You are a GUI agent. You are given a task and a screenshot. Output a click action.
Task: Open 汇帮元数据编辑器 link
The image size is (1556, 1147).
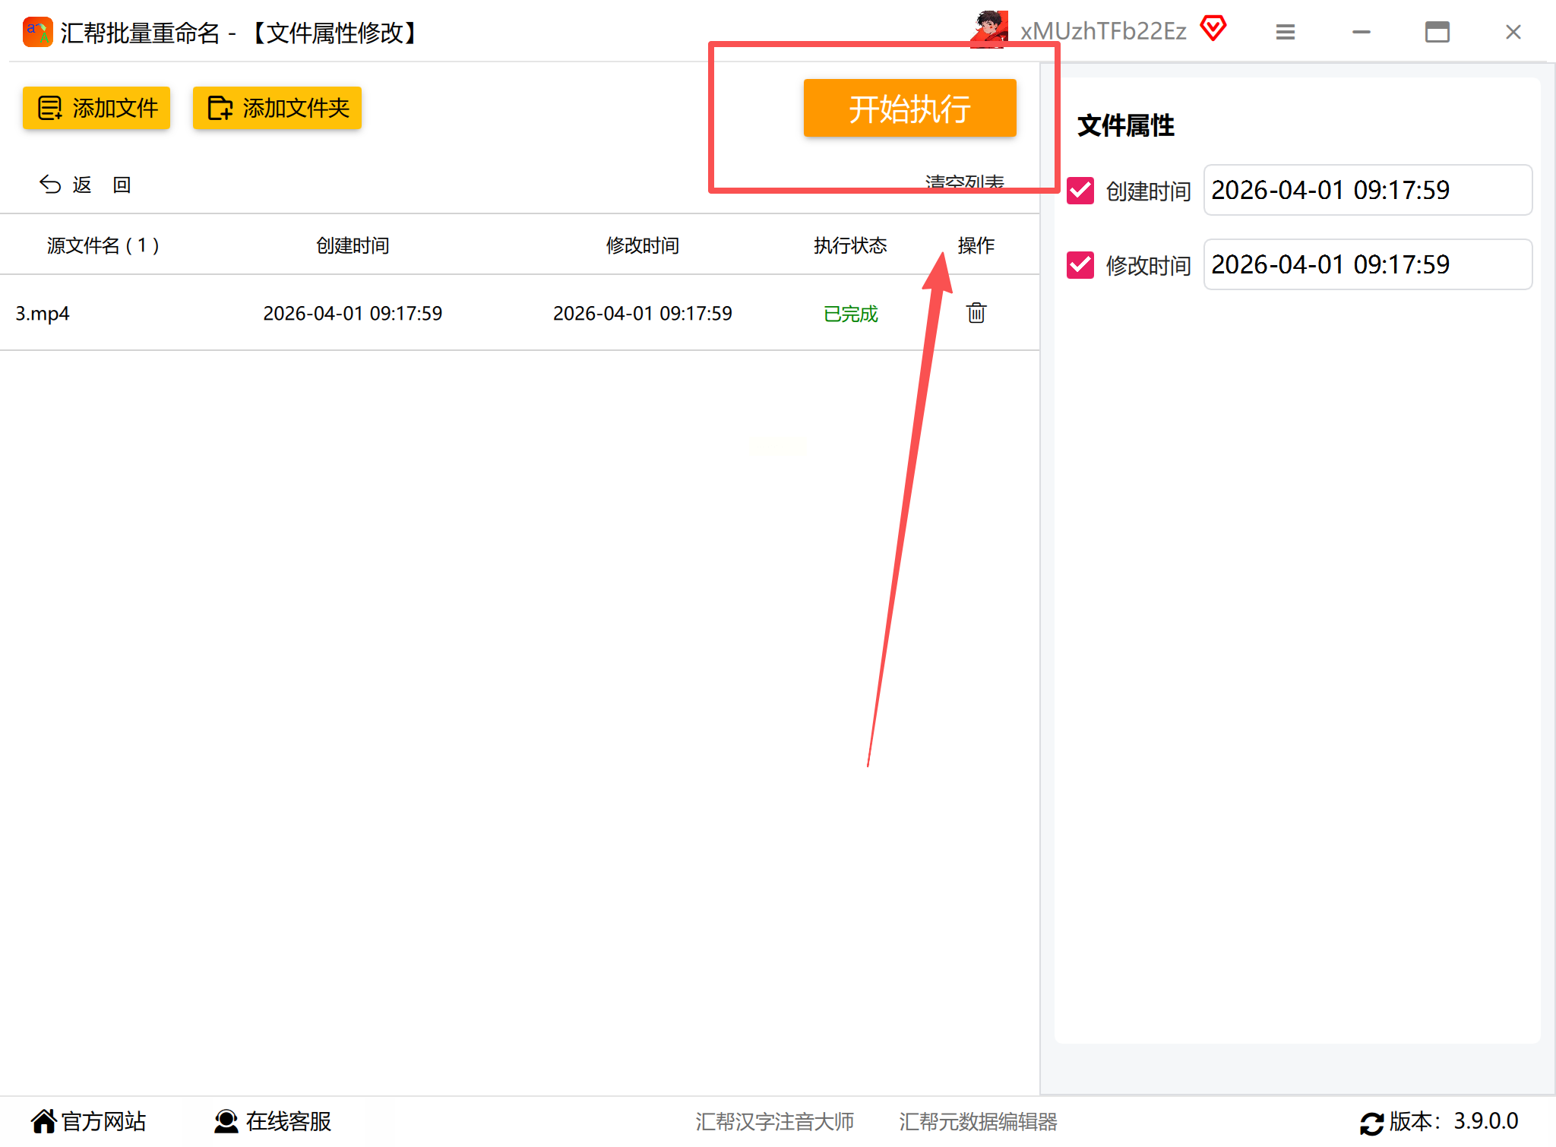coord(978,1121)
